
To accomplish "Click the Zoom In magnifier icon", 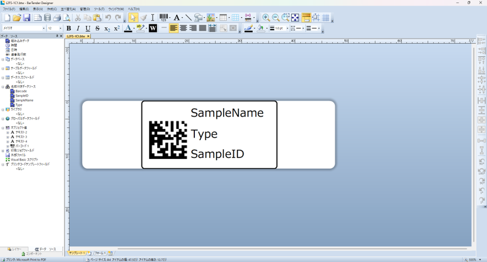I will (x=266, y=18).
